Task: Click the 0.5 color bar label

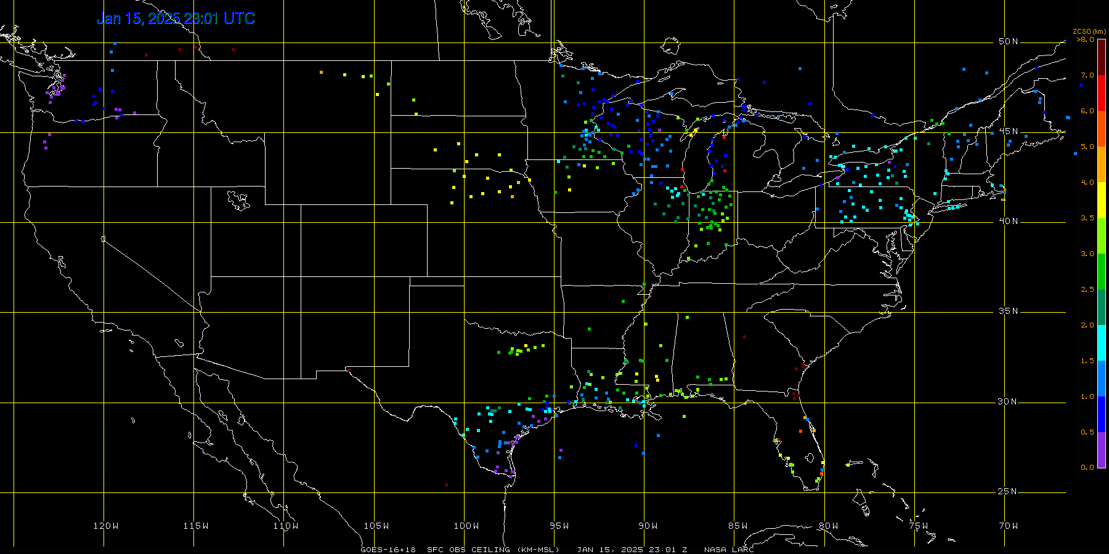Action: 1087,432
